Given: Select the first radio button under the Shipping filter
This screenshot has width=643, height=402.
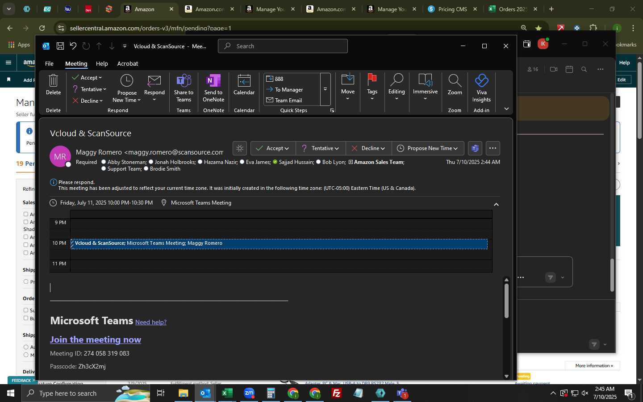Looking at the screenshot, I should [26, 281].
